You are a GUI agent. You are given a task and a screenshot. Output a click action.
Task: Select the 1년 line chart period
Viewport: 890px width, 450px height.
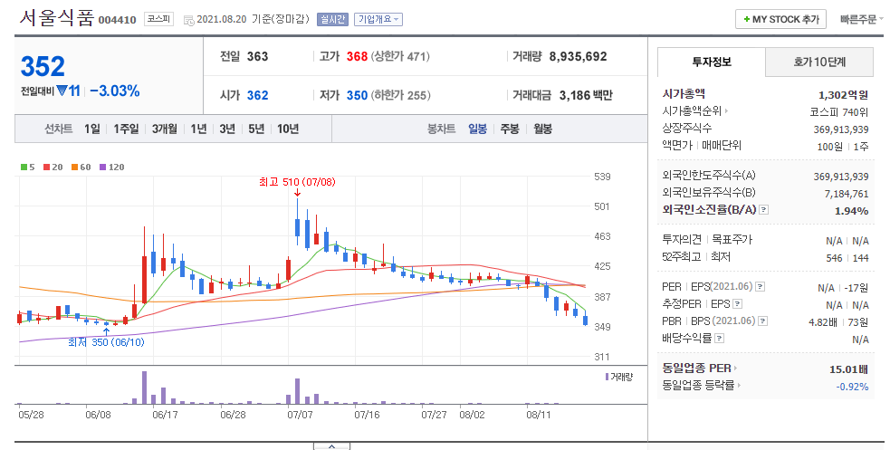[x=198, y=129]
